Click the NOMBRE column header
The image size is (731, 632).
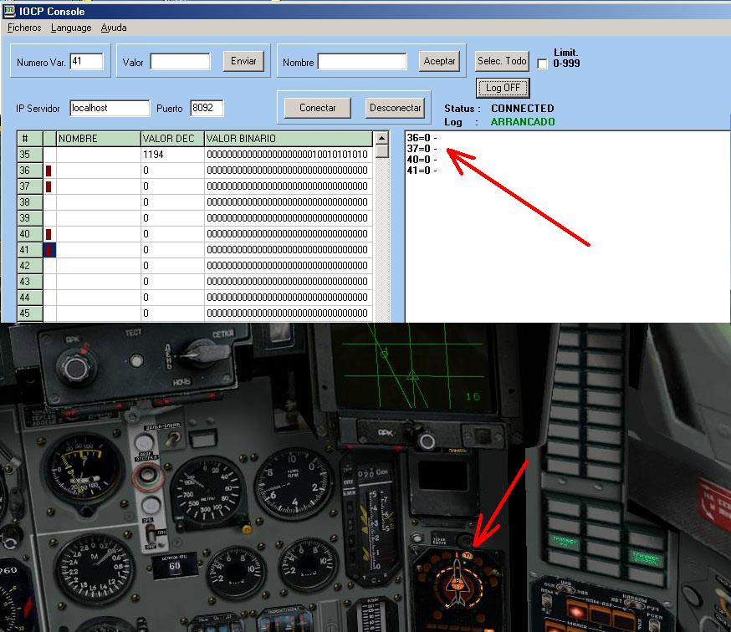tap(99, 139)
